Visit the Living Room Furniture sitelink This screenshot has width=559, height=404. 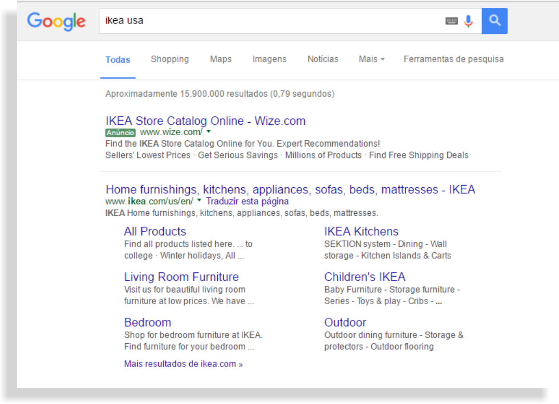tap(181, 277)
